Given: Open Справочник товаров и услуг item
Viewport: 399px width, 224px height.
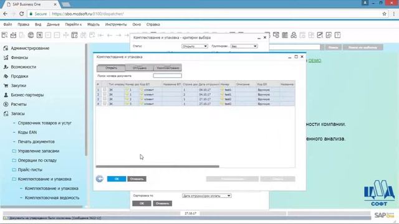Looking at the screenshot, I should pyautogui.click(x=44, y=123).
